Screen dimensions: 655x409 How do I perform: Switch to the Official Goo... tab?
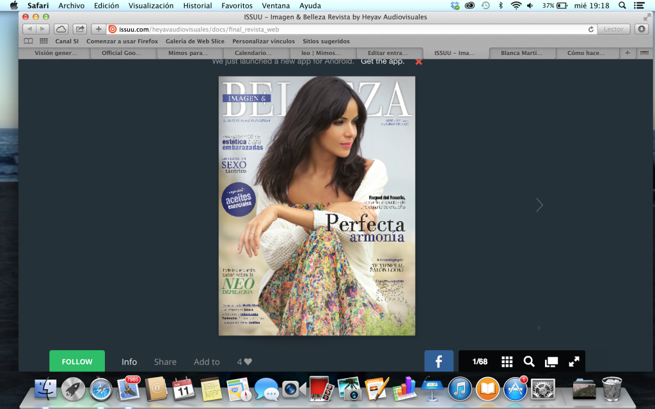tap(121, 53)
